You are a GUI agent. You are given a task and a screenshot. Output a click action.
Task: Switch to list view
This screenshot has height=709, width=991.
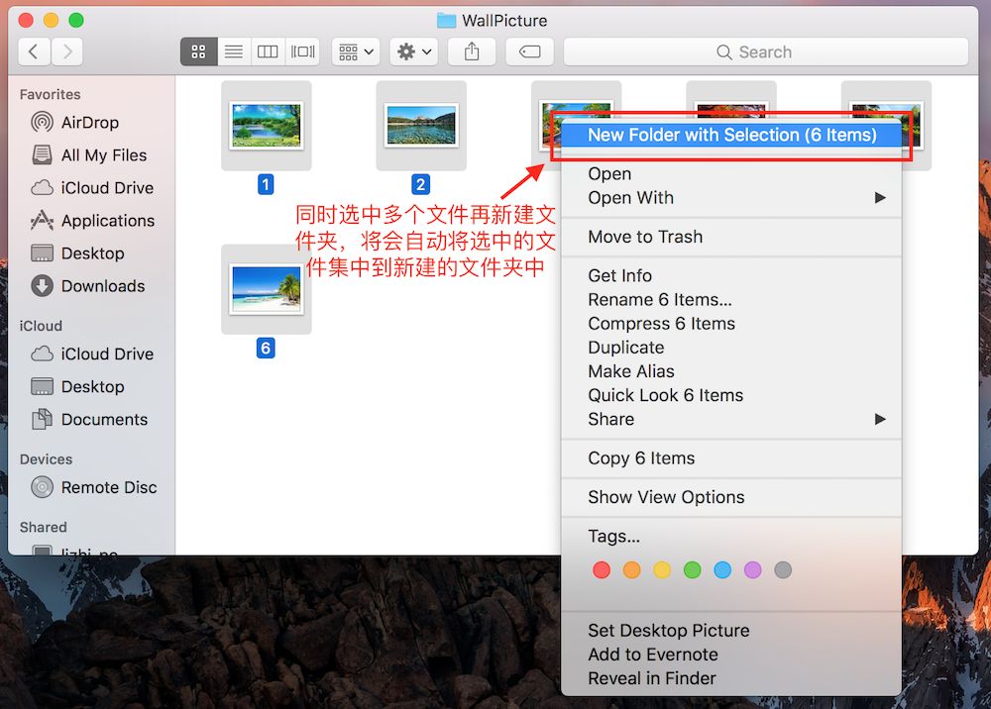pyautogui.click(x=234, y=51)
